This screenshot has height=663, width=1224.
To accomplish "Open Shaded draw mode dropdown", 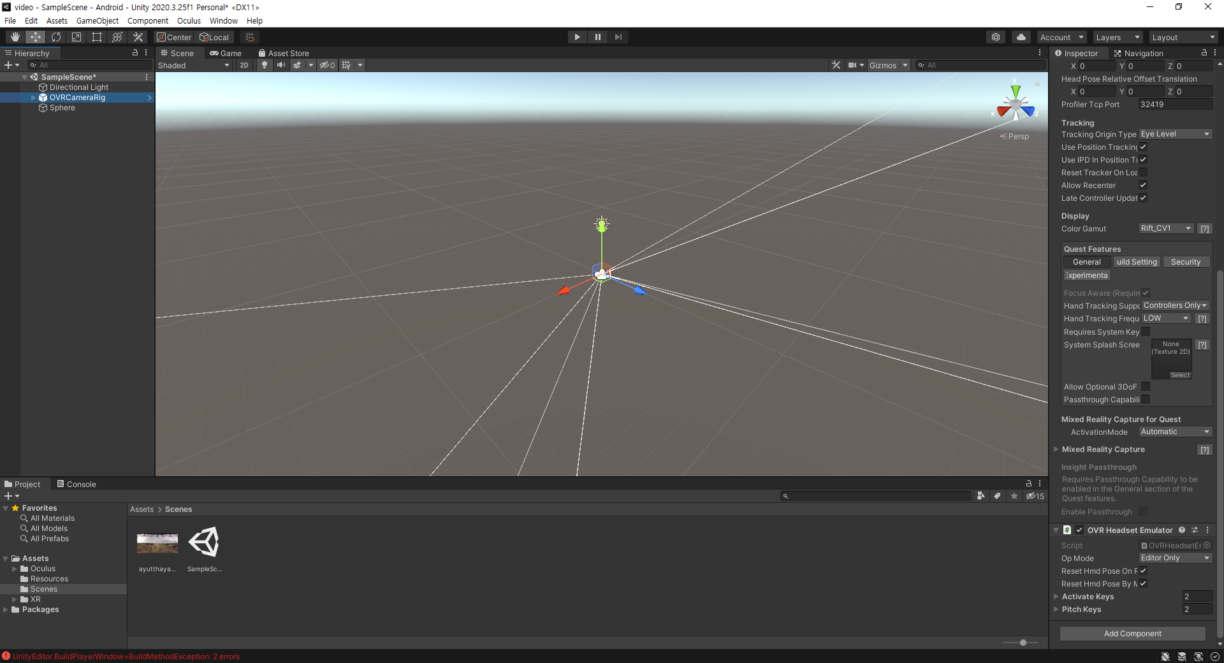I will (194, 65).
